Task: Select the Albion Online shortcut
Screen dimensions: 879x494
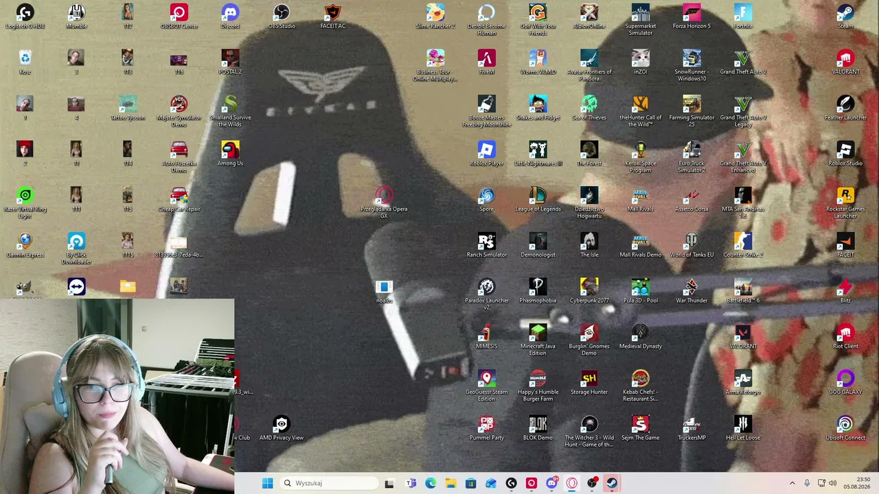Action: [x=589, y=16]
